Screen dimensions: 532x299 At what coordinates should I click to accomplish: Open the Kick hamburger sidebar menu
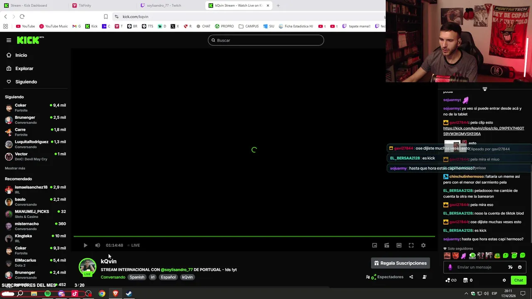[x=9, y=40]
